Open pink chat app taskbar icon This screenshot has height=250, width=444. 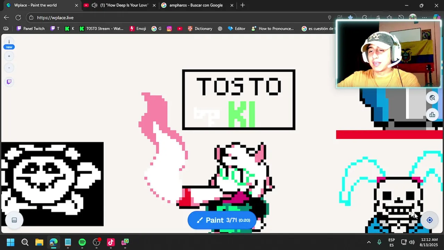(125, 242)
